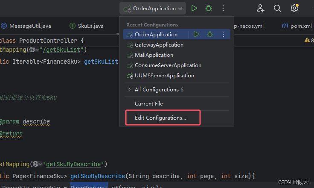Open more run actions in top toolbar

[x=223, y=8]
